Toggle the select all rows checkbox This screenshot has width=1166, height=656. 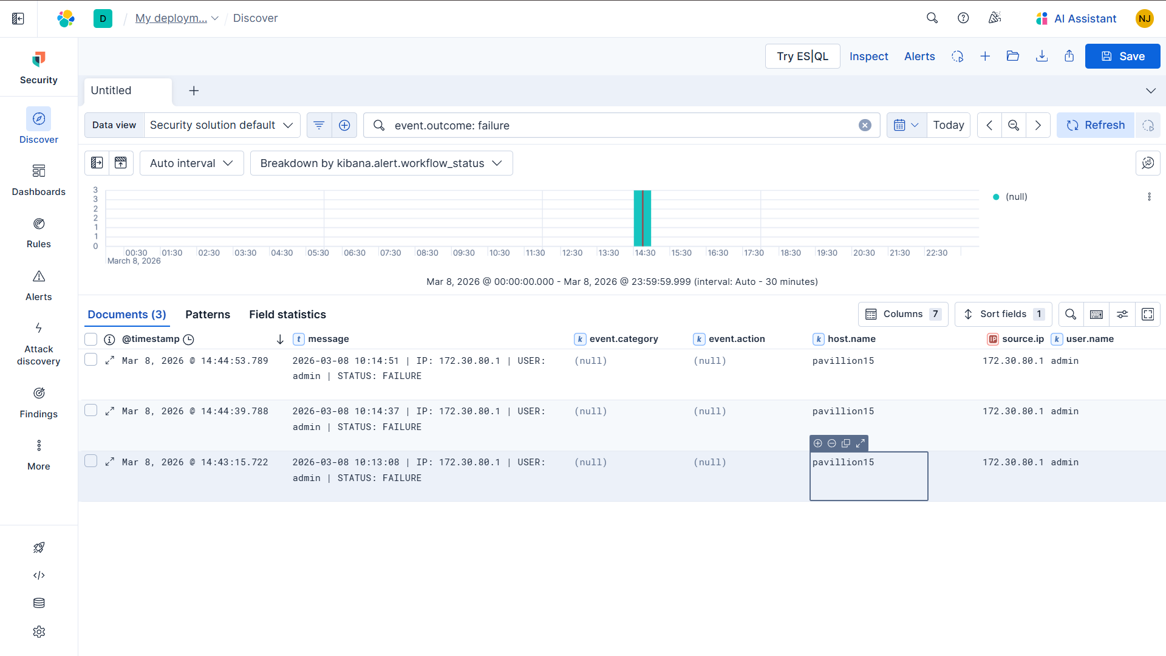pyautogui.click(x=91, y=339)
